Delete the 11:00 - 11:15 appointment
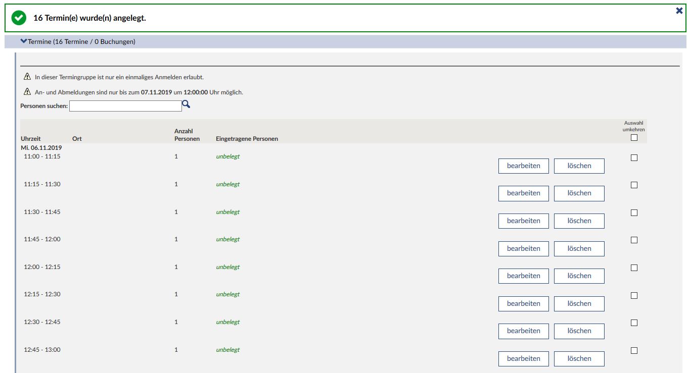This screenshot has width=689, height=373. (x=579, y=166)
